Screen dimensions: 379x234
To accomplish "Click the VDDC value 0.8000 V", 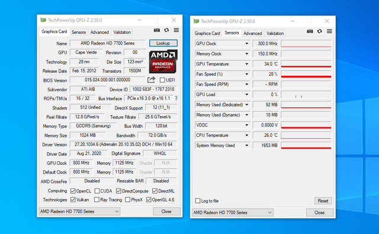I will 266,125.
